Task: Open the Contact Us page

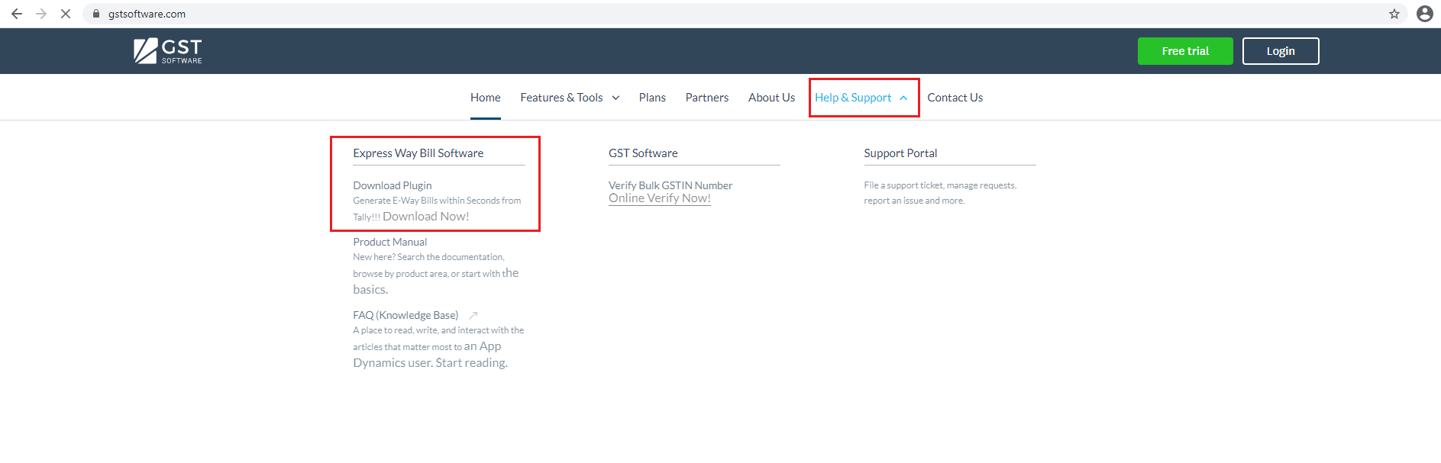Action: (x=955, y=98)
